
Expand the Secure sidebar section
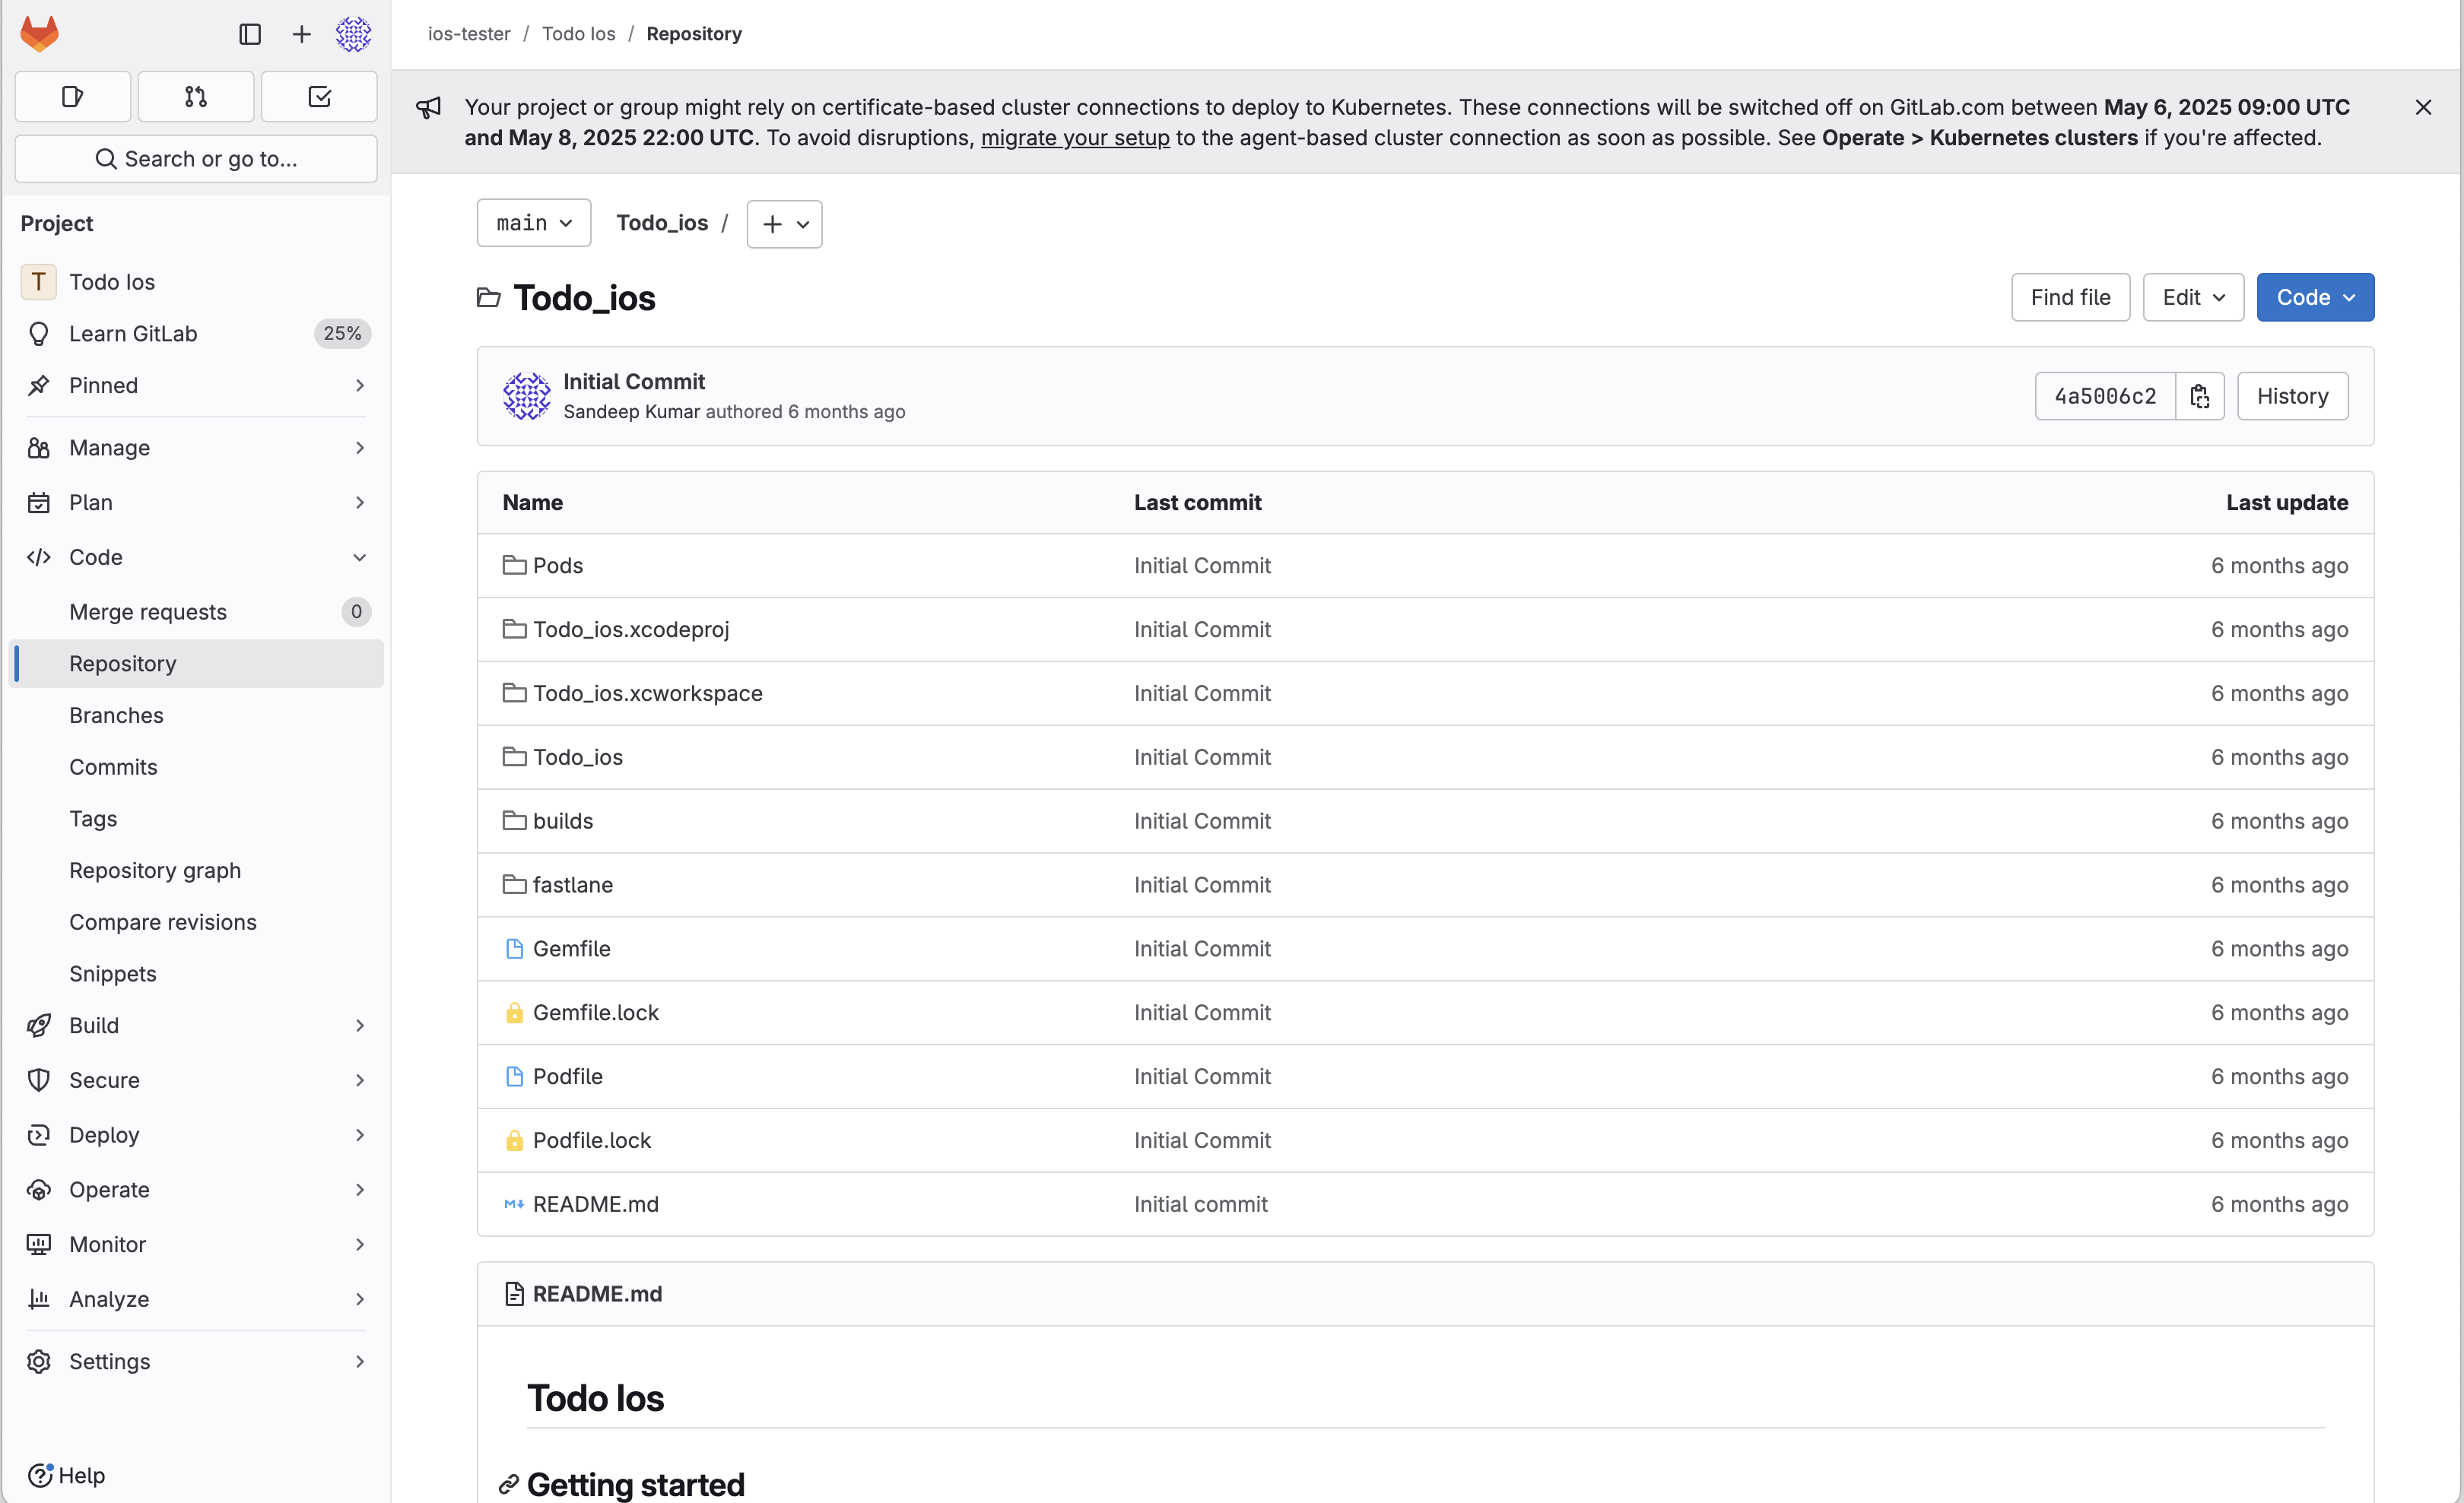pos(196,1080)
